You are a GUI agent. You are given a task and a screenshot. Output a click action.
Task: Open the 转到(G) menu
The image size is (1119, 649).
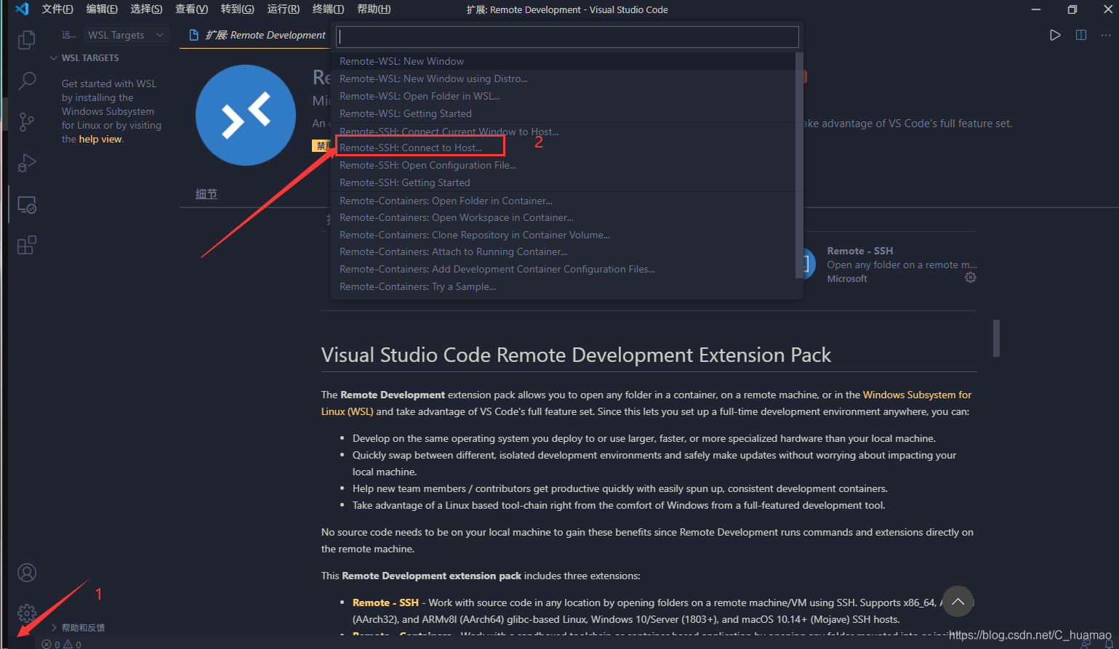pyautogui.click(x=237, y=9)
